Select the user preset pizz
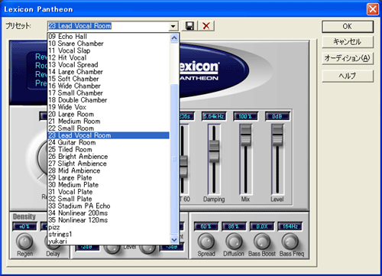 click(x=108, y=227)
